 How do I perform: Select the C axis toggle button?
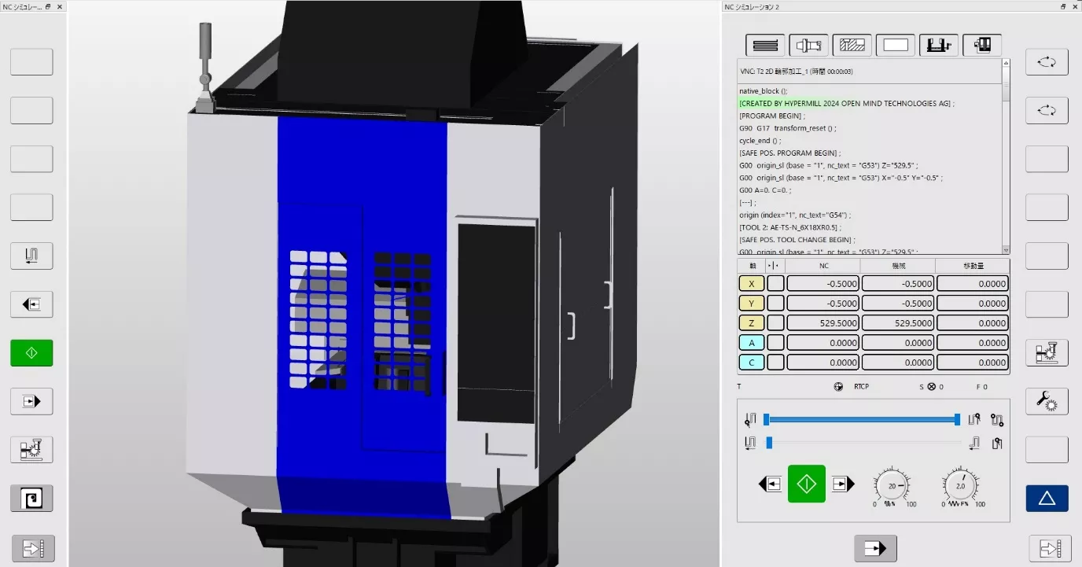point(751,362)
